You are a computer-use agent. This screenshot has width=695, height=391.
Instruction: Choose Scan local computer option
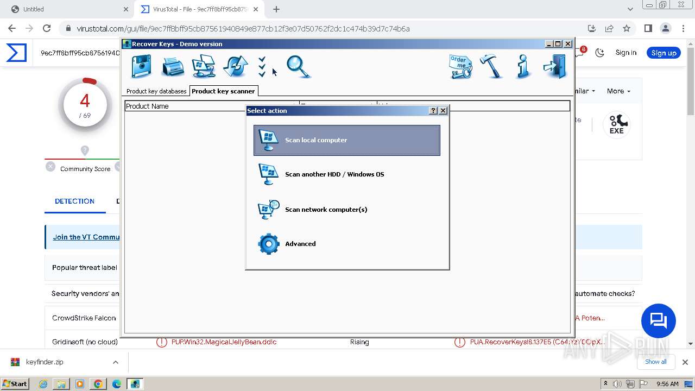pyautogui.click(x=347, y=140)
